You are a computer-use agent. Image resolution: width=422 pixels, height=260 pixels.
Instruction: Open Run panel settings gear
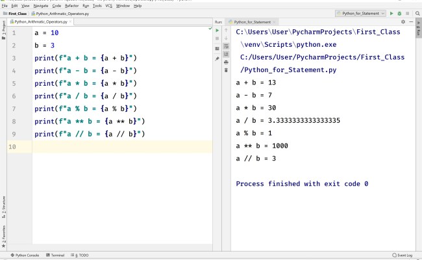[x=403, y=22]
